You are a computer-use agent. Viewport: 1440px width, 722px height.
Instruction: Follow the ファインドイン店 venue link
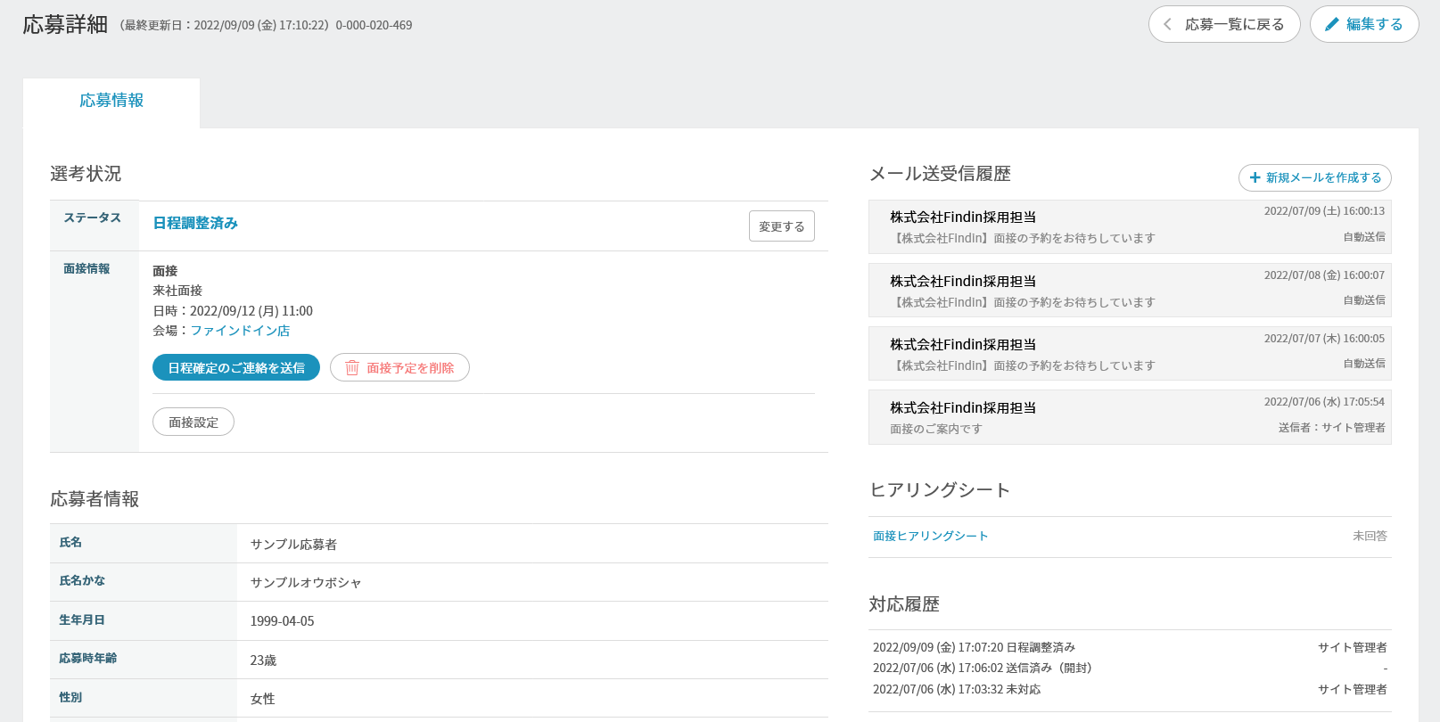coord(240,331)
